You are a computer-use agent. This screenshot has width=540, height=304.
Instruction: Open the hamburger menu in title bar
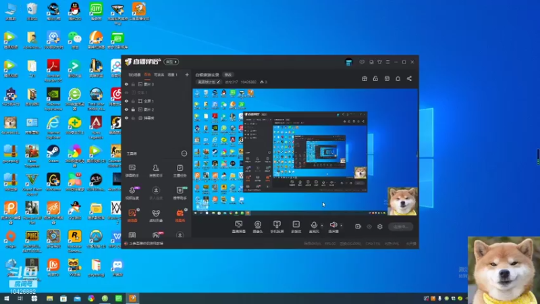click(387, 62)
